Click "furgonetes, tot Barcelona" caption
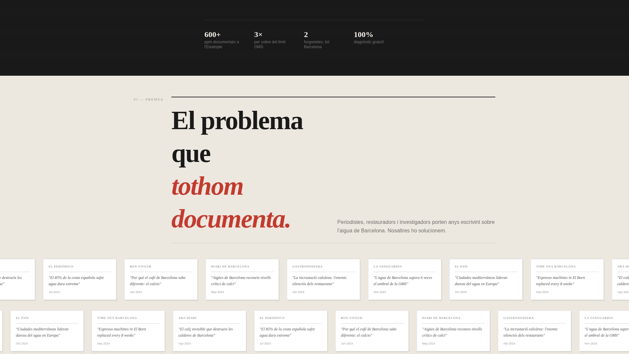 (316, 44)
